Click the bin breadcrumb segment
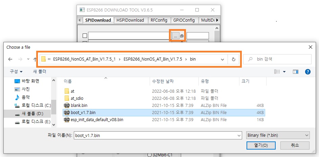The height and width of the screenshot is (157, 319). click(193, 59)
